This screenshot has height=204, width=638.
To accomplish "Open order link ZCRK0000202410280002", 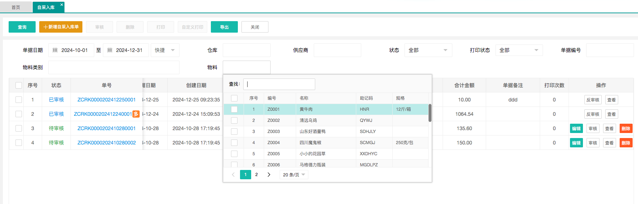I will pos(107,143).
